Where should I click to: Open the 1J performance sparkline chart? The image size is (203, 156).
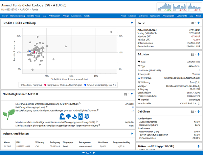pos(194,7)
